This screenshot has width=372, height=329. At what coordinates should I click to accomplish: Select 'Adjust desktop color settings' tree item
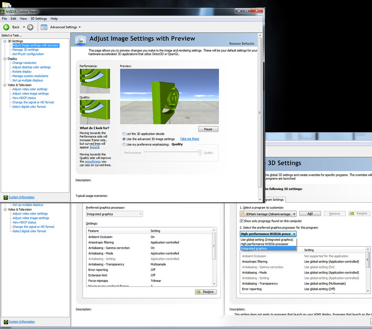[32, 68]
